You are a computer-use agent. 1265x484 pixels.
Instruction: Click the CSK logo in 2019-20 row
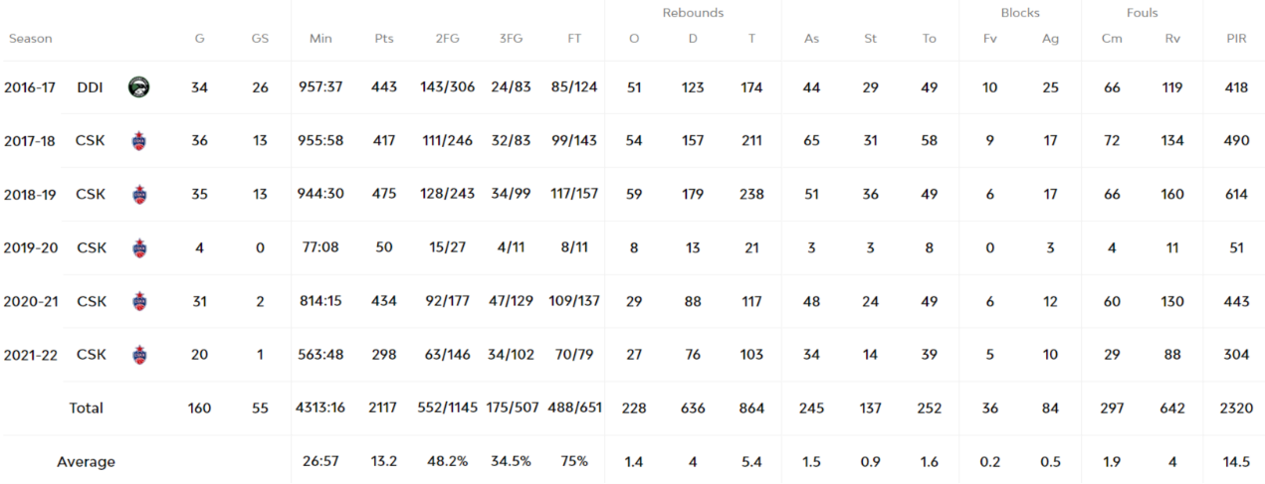click(x=138, y=247)
